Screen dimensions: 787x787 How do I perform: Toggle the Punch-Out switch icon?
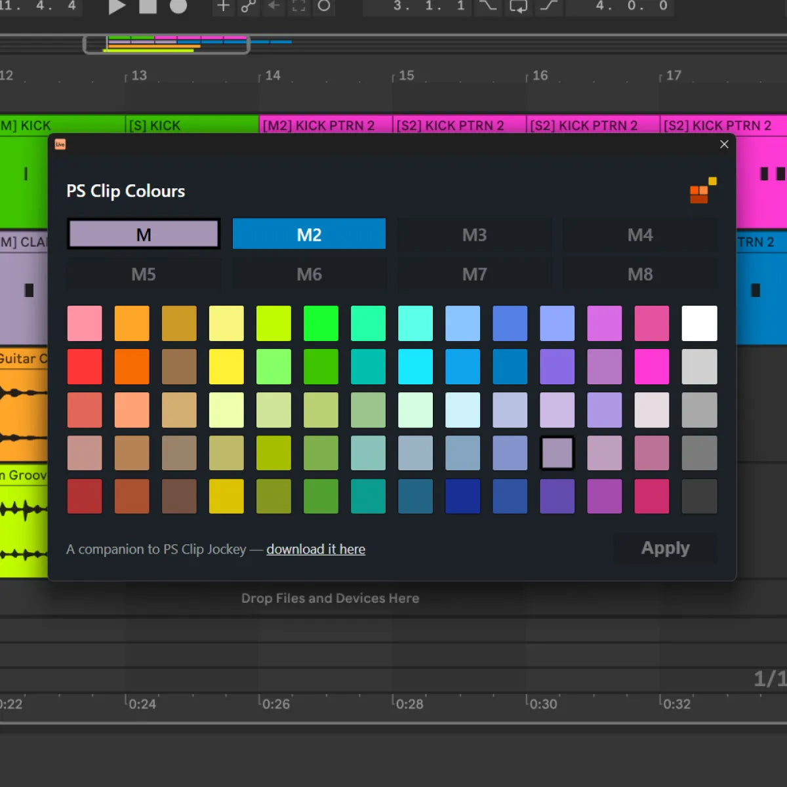(x=549, y=6)
